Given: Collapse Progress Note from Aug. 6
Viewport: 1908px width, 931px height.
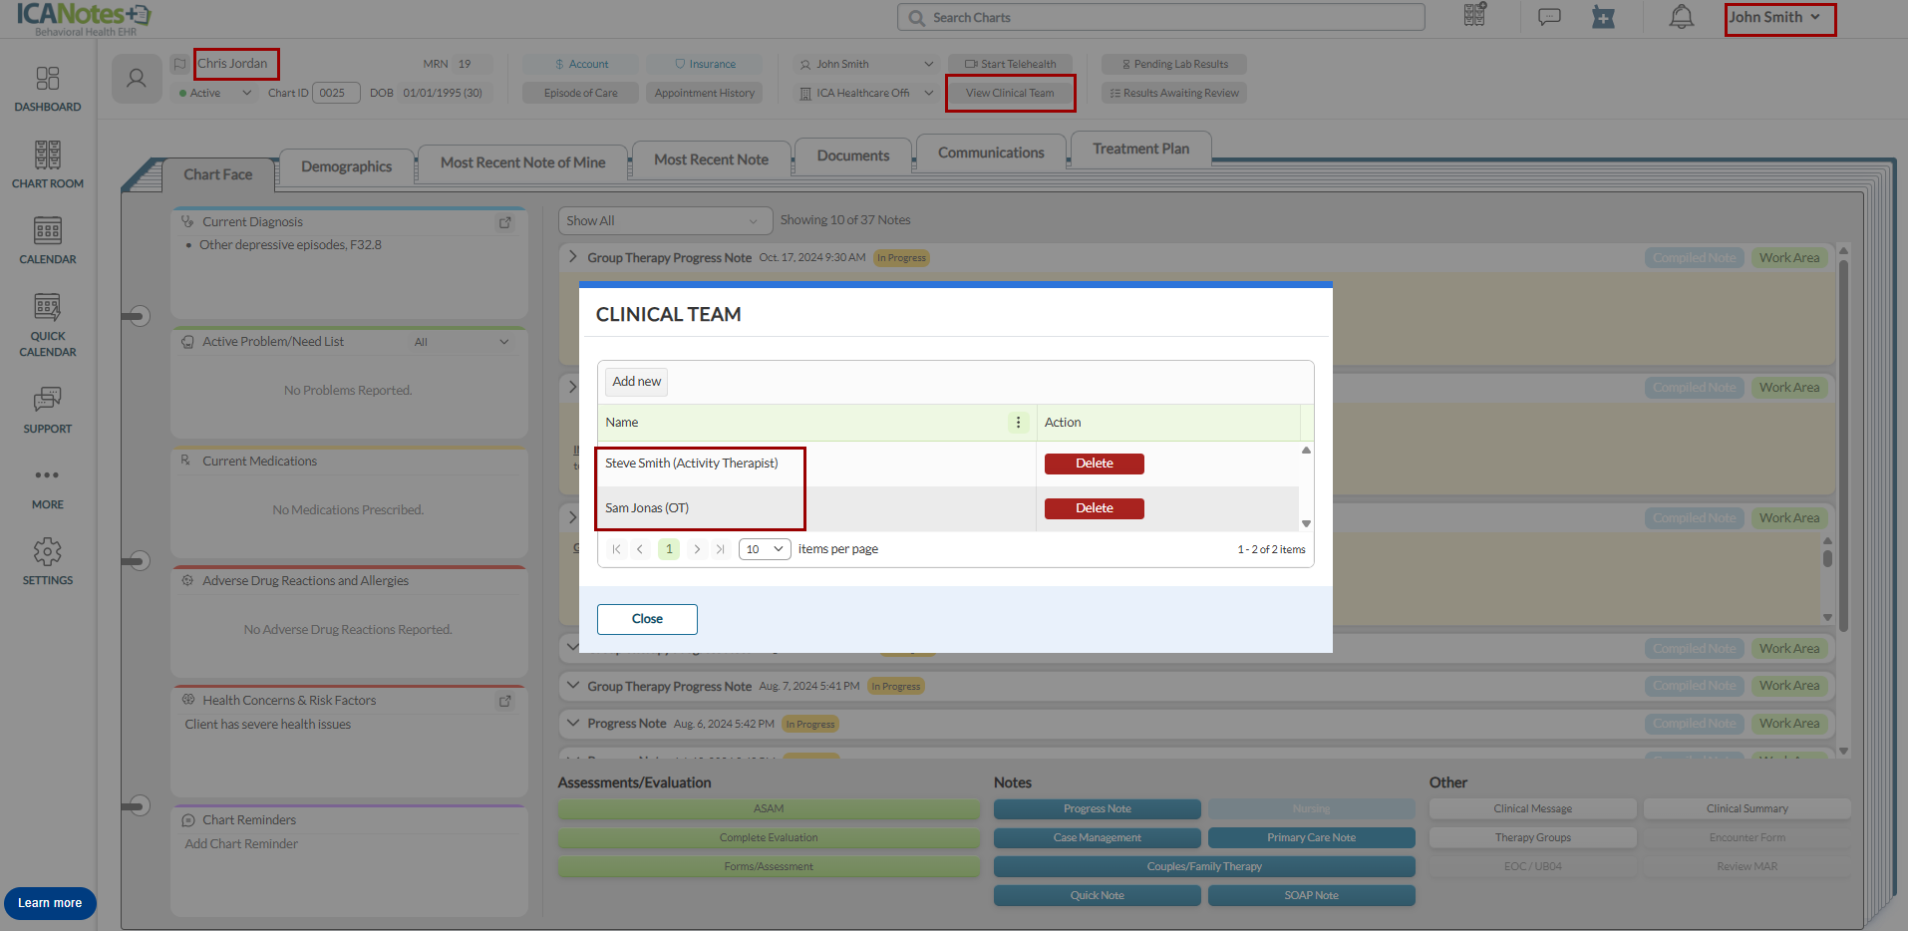Looking at the screenshot, I should [573, 723].
